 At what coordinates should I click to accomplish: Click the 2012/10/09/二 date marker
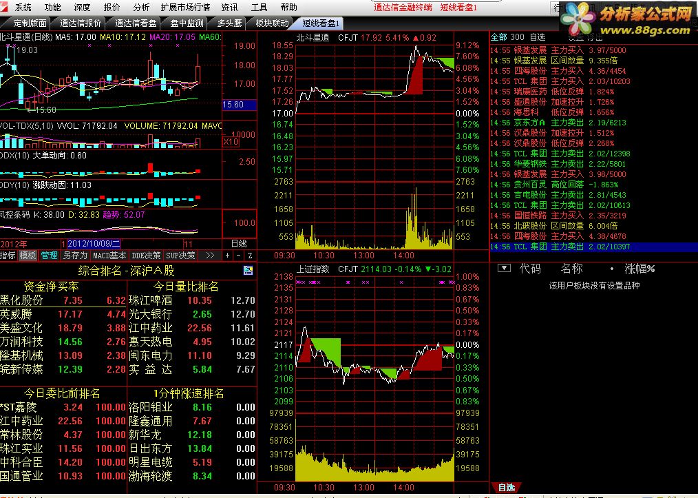tap(94, 244)
